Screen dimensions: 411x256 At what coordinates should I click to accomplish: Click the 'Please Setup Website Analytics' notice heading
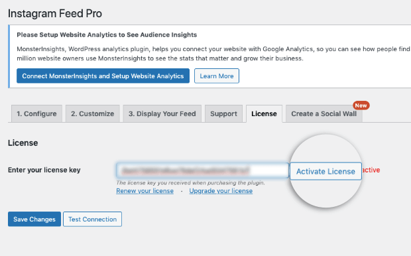tap(107, 34)
